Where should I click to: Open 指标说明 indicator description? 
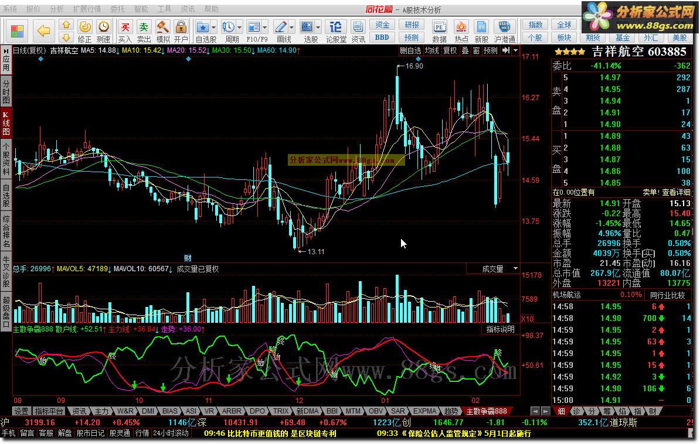click(501, 329)
